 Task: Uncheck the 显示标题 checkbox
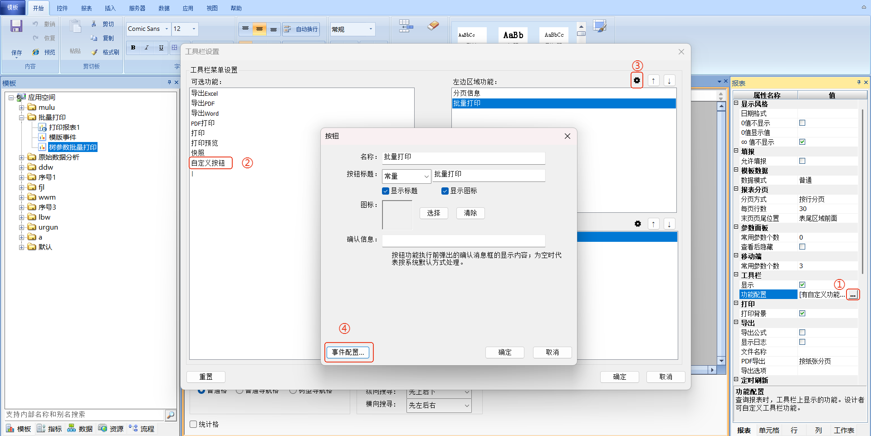point(386,191)
